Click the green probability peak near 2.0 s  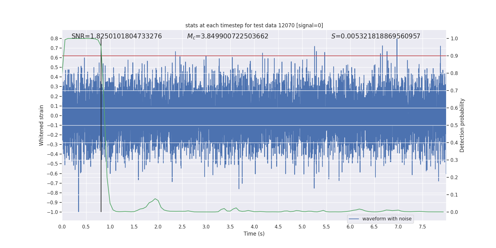coord(155,199)
